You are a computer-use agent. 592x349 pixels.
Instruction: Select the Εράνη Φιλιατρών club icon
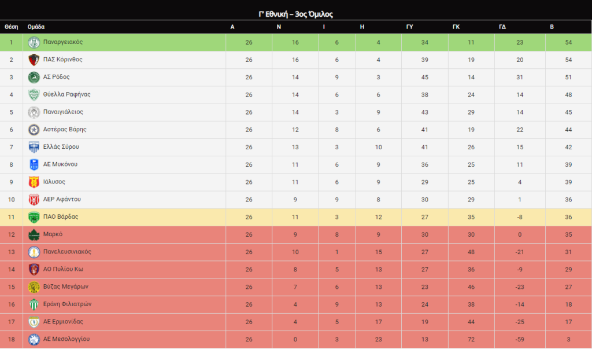(x=34, y=304)
